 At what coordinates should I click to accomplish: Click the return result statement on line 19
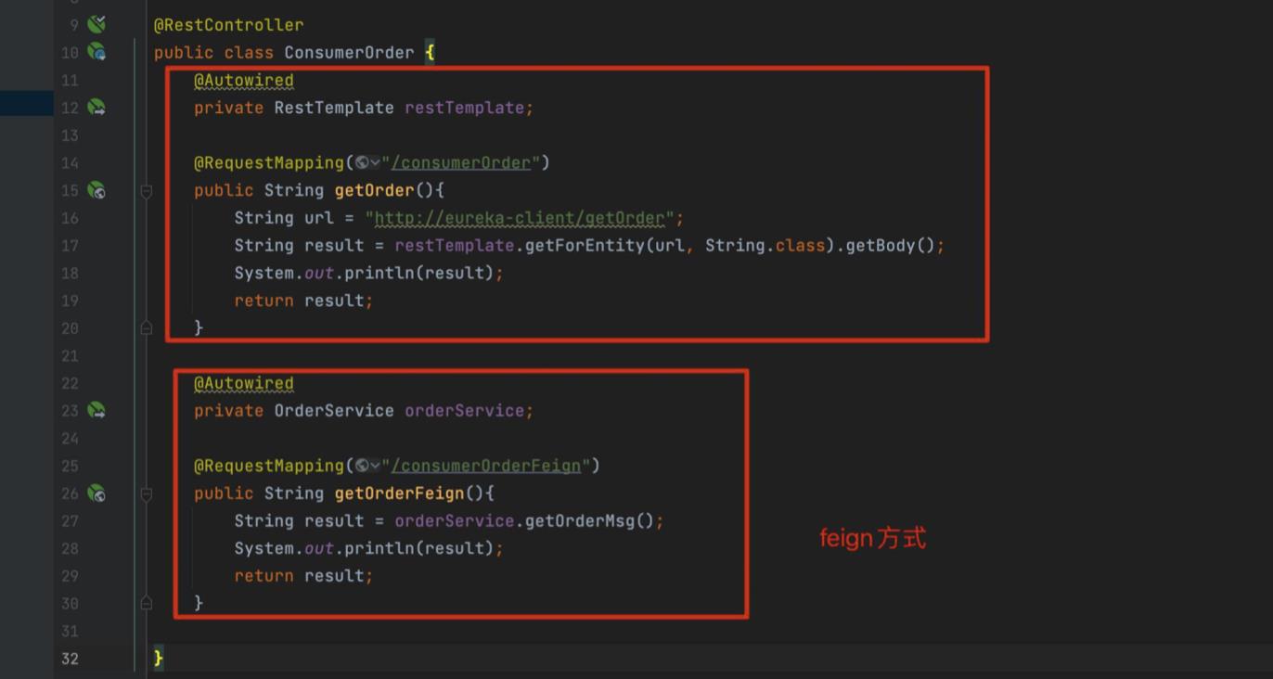(303, 301)
